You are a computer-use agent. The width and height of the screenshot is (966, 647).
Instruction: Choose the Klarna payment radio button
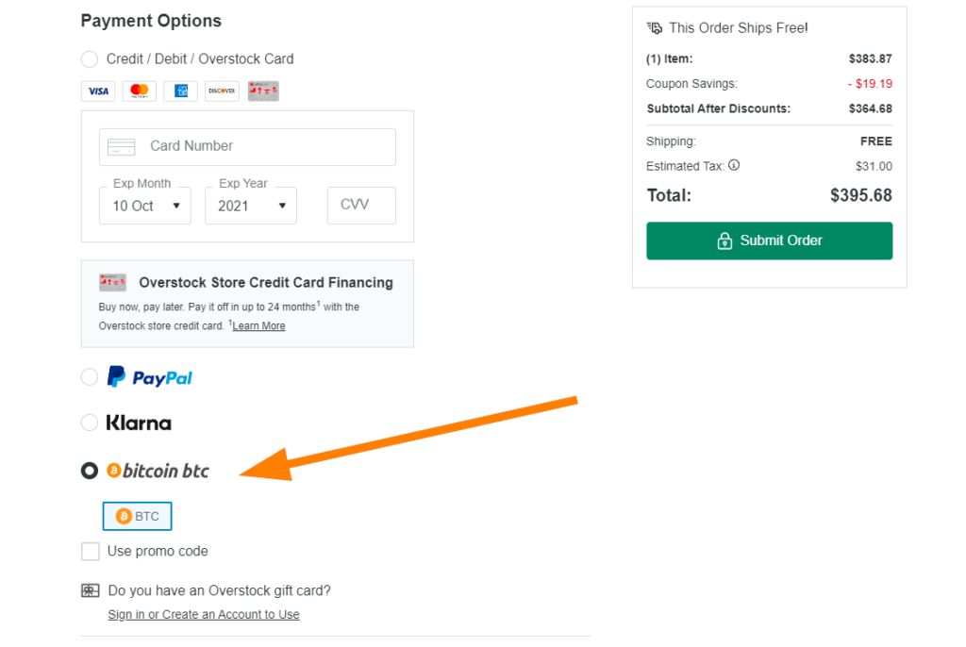[x=90, y=423]
